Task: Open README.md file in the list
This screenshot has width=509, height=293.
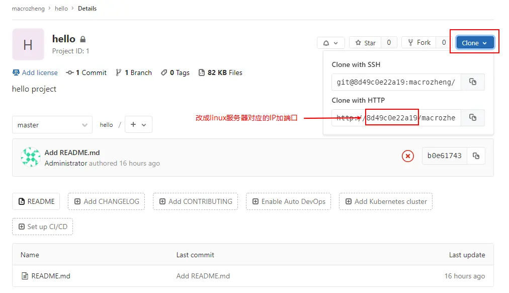Action: pos(51,276)
